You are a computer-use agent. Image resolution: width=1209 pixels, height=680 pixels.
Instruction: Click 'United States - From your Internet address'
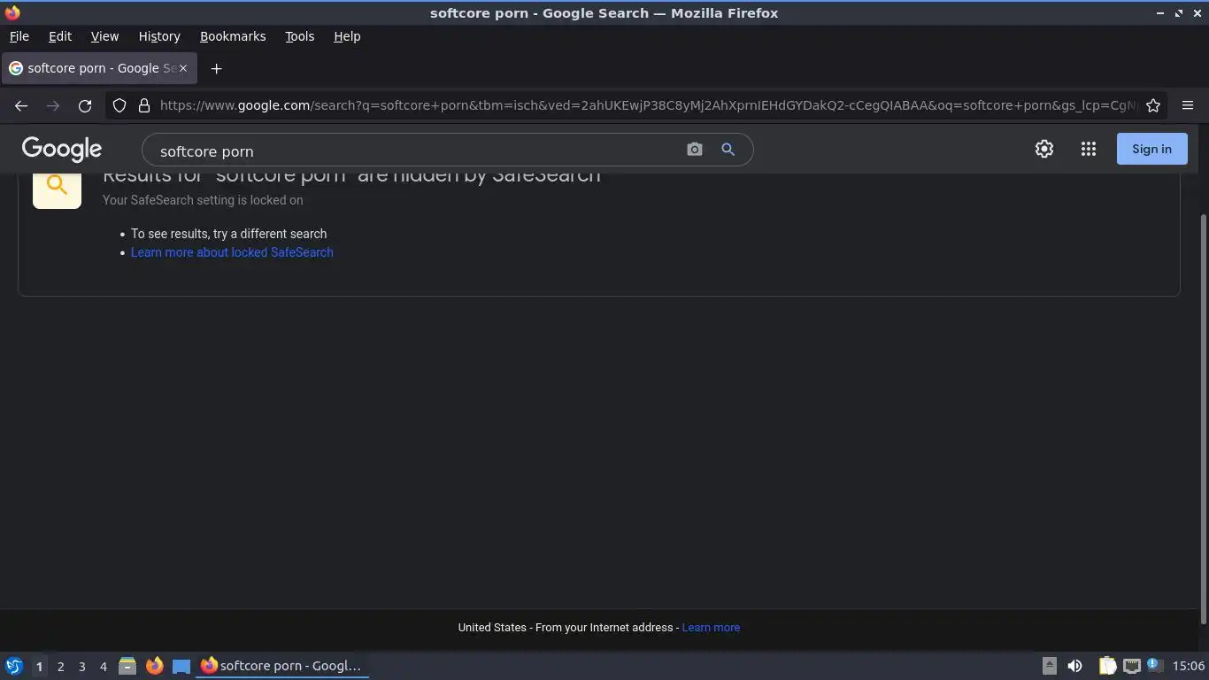pos(566,627)
